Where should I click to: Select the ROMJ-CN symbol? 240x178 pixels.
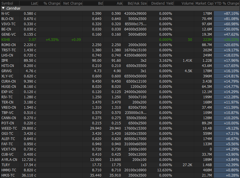click(x=8, y=45)
